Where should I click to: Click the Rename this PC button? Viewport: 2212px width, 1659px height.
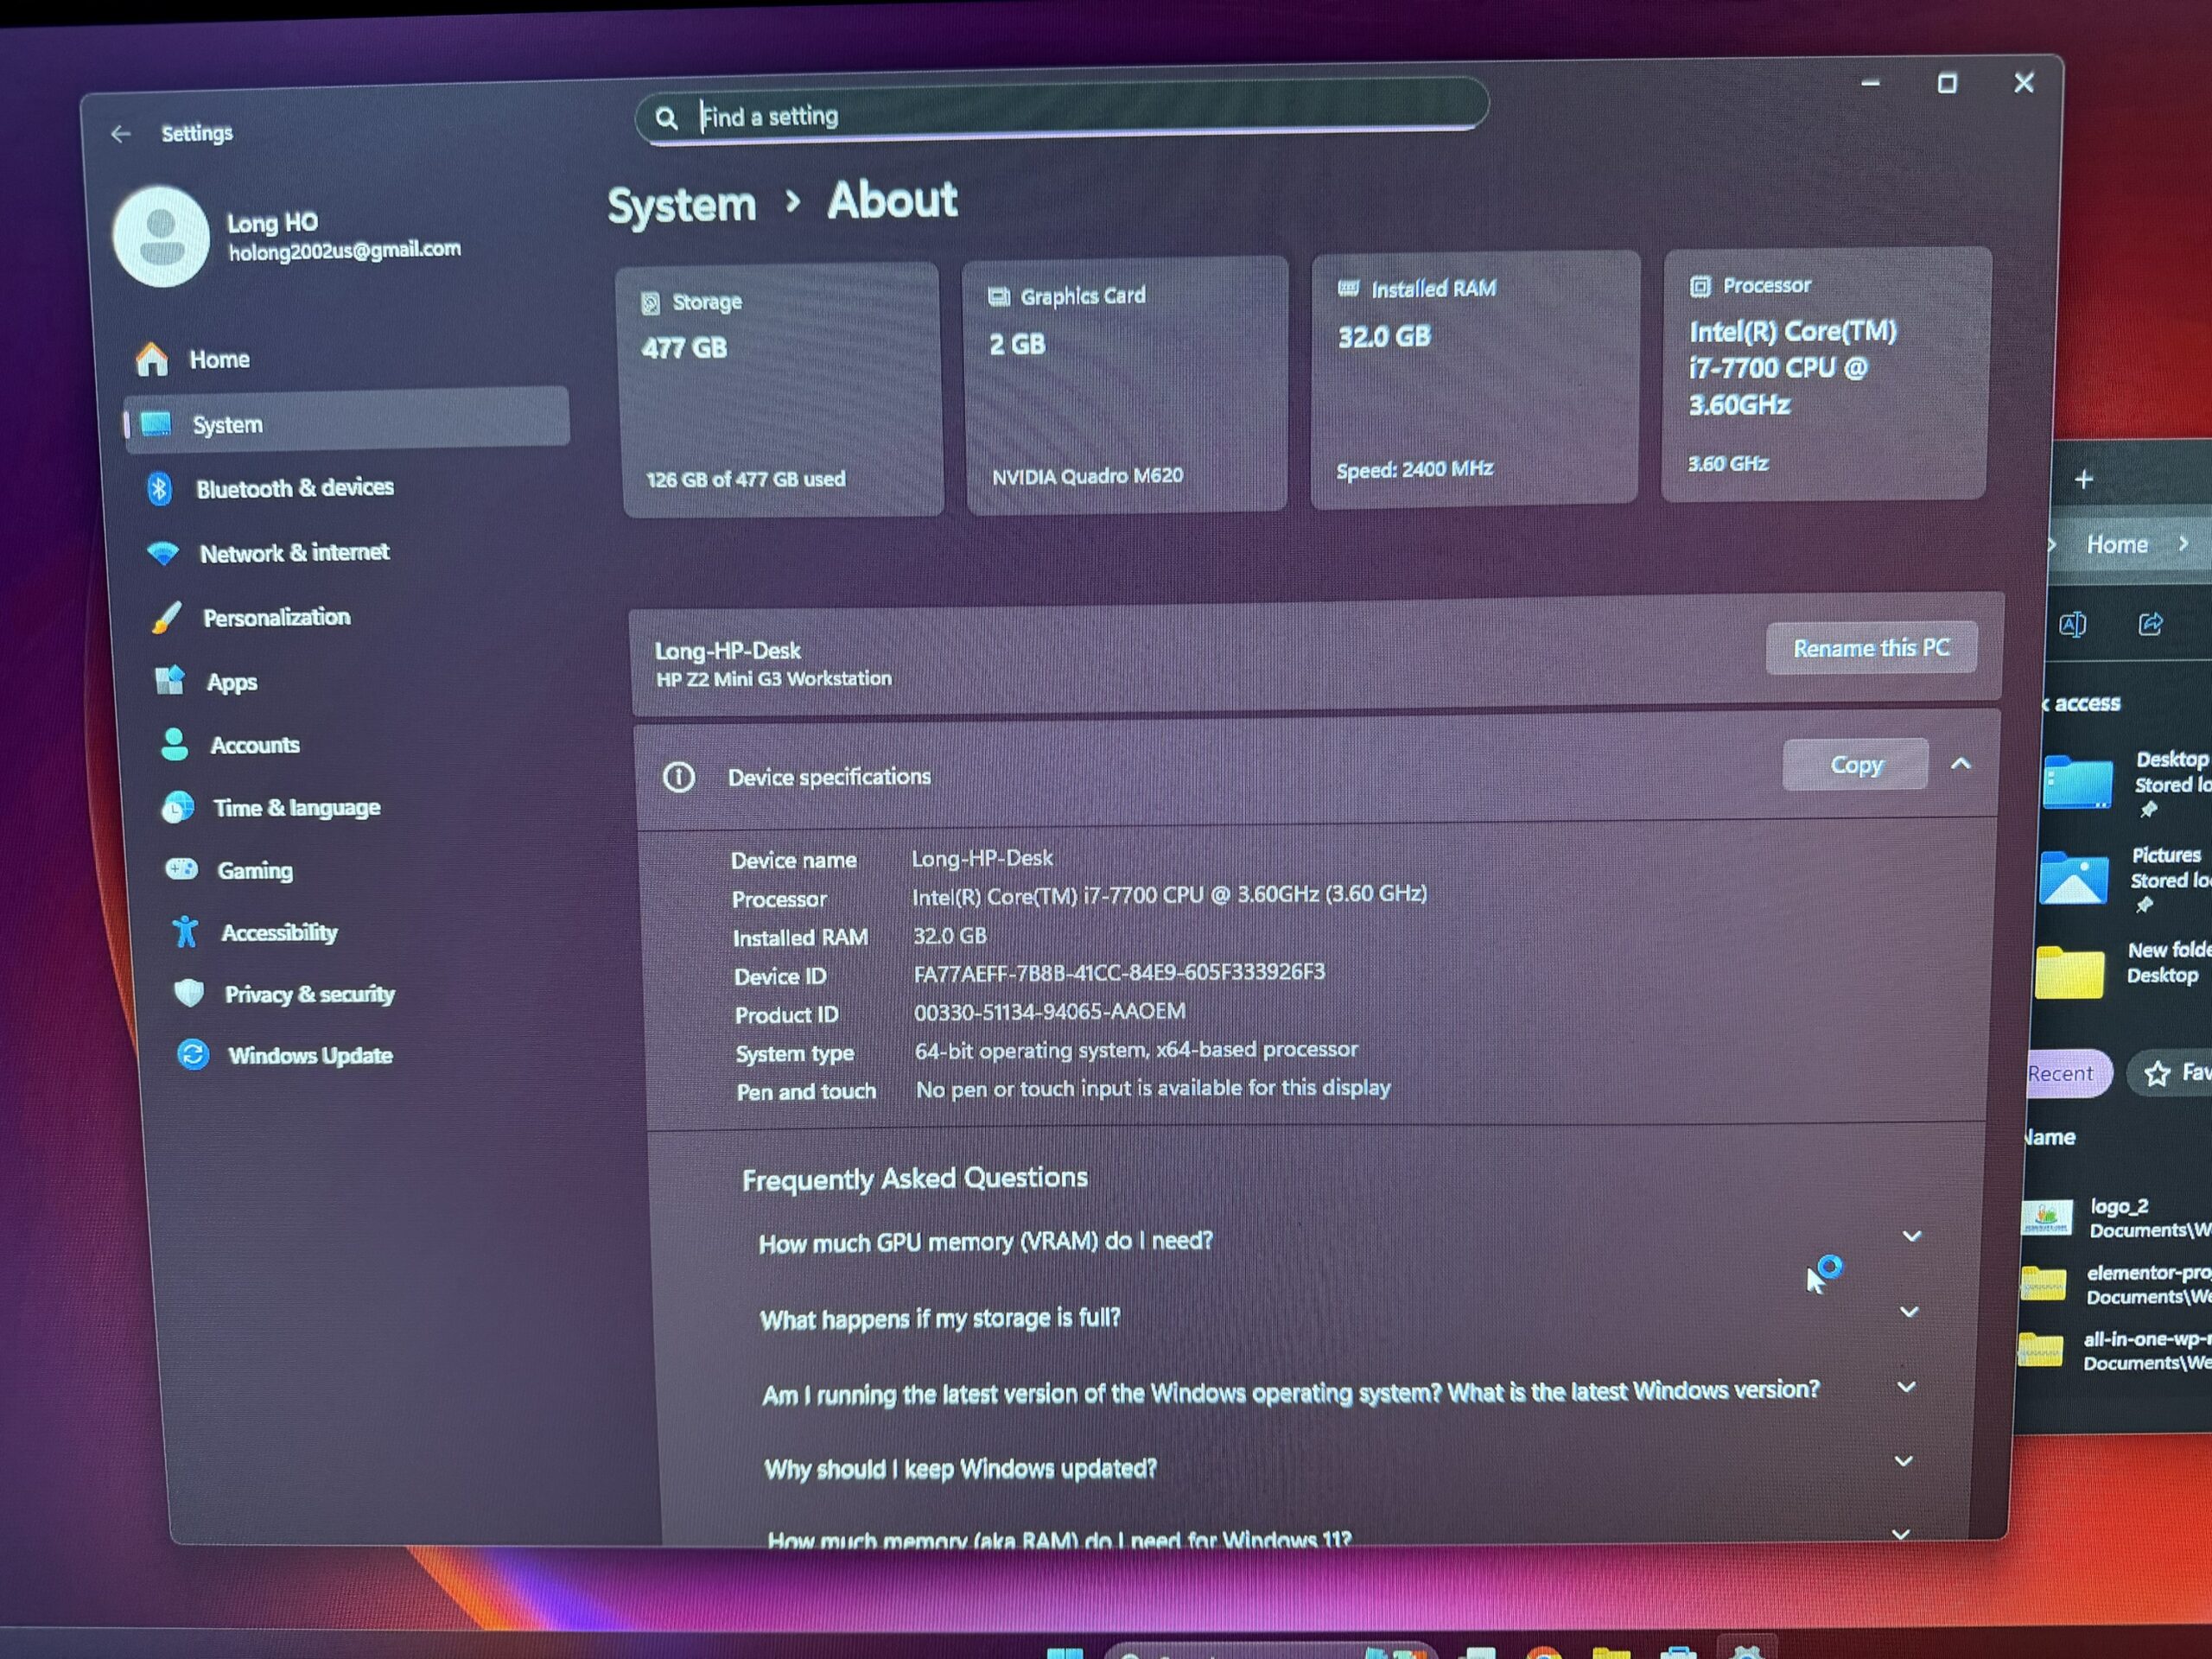tap(1870, 648)
